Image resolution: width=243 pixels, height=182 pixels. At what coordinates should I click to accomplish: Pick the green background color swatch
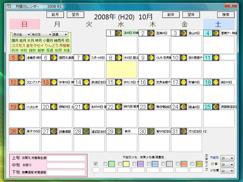(112, 164)
